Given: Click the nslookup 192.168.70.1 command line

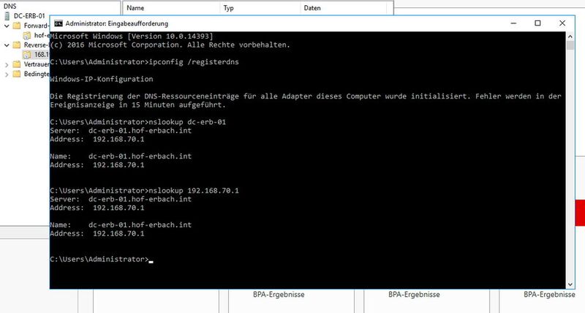Looking at the screenshot, I should point(144,190).
